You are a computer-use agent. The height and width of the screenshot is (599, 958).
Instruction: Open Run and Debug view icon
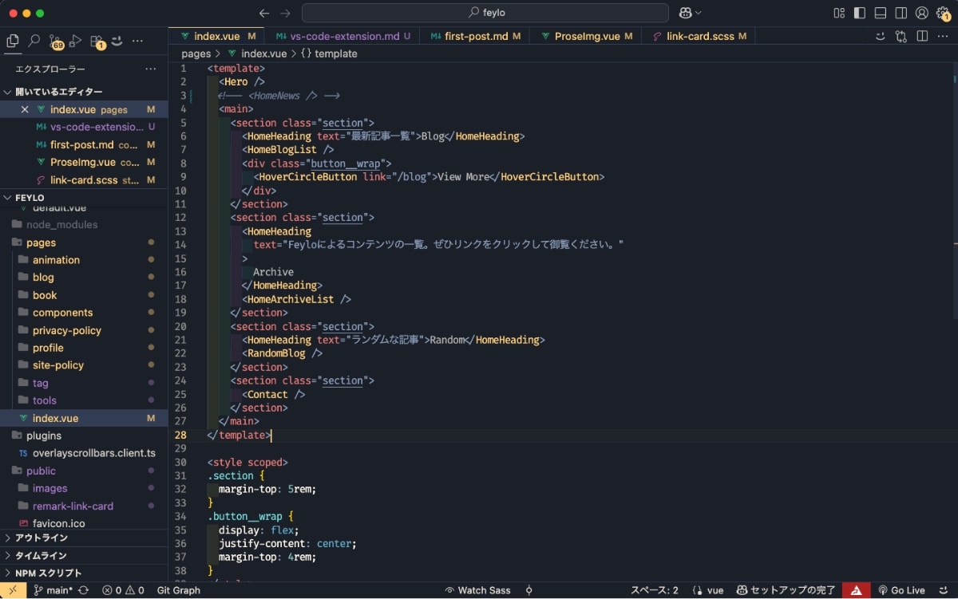point(76,41)
